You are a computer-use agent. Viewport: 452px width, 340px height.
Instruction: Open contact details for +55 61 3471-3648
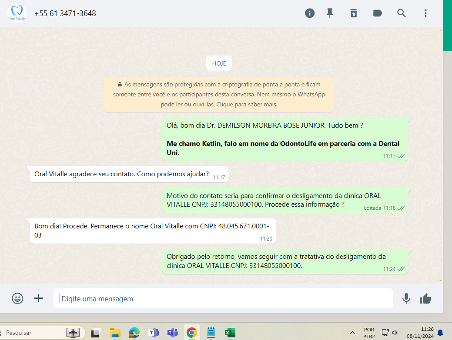(x=65, y=13)
